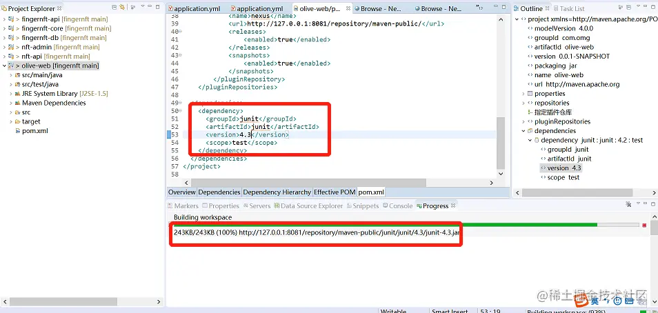Open Outline view menu arrow

637,8
